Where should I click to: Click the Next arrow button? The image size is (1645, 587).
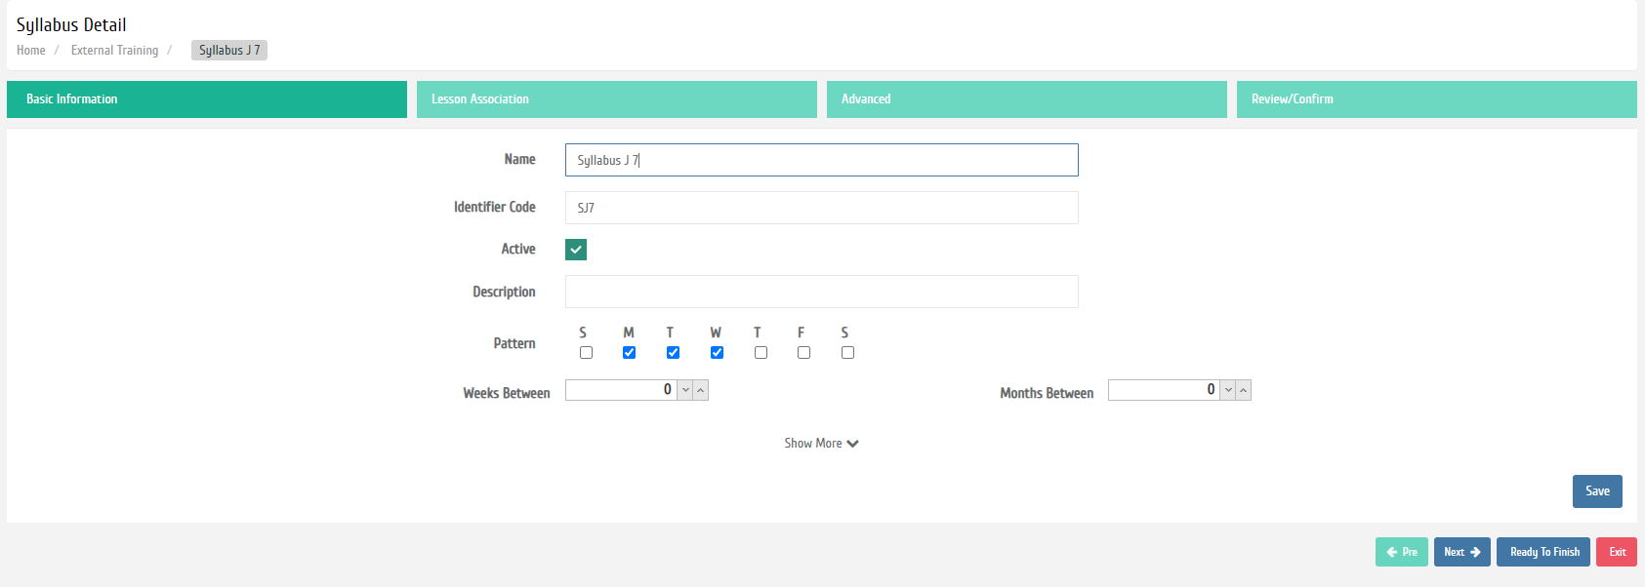tap(1461, 552)
